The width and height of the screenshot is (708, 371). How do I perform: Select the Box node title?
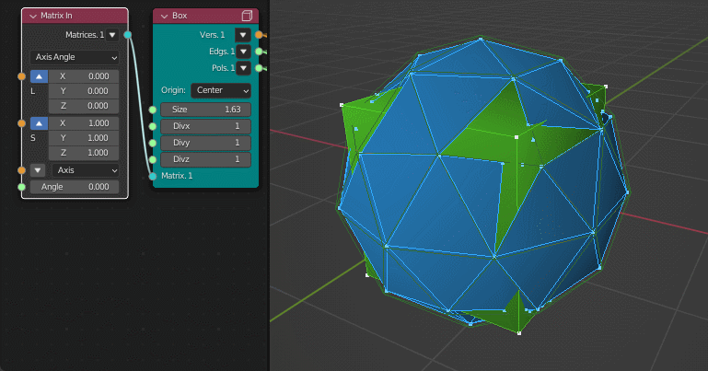coord(180,16)
